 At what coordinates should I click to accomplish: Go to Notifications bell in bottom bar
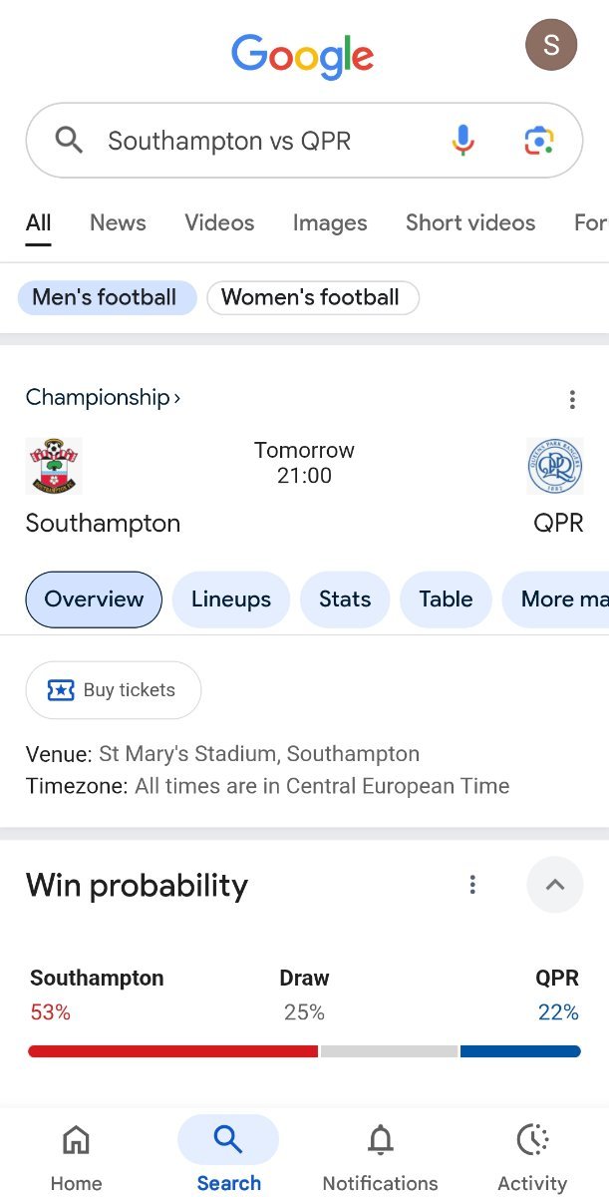pos(380,1155)
